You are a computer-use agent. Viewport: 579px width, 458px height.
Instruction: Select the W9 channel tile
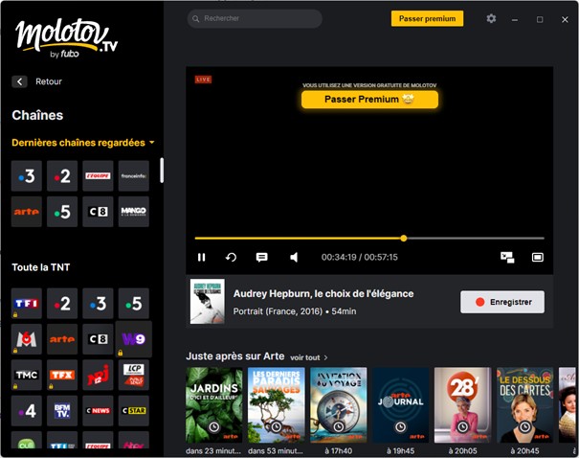pyautogui.click(x=132, y=338)
